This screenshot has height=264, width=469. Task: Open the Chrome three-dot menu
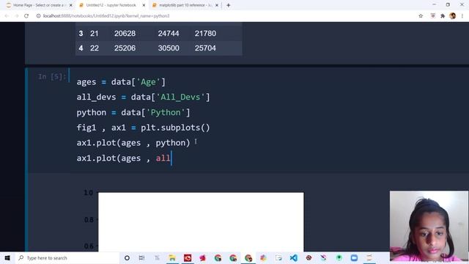click(x=462, y=16)
